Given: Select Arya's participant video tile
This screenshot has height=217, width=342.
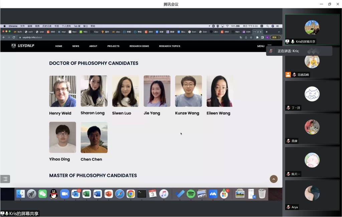Looking at the screenshot, I should [x=312, y=195].
